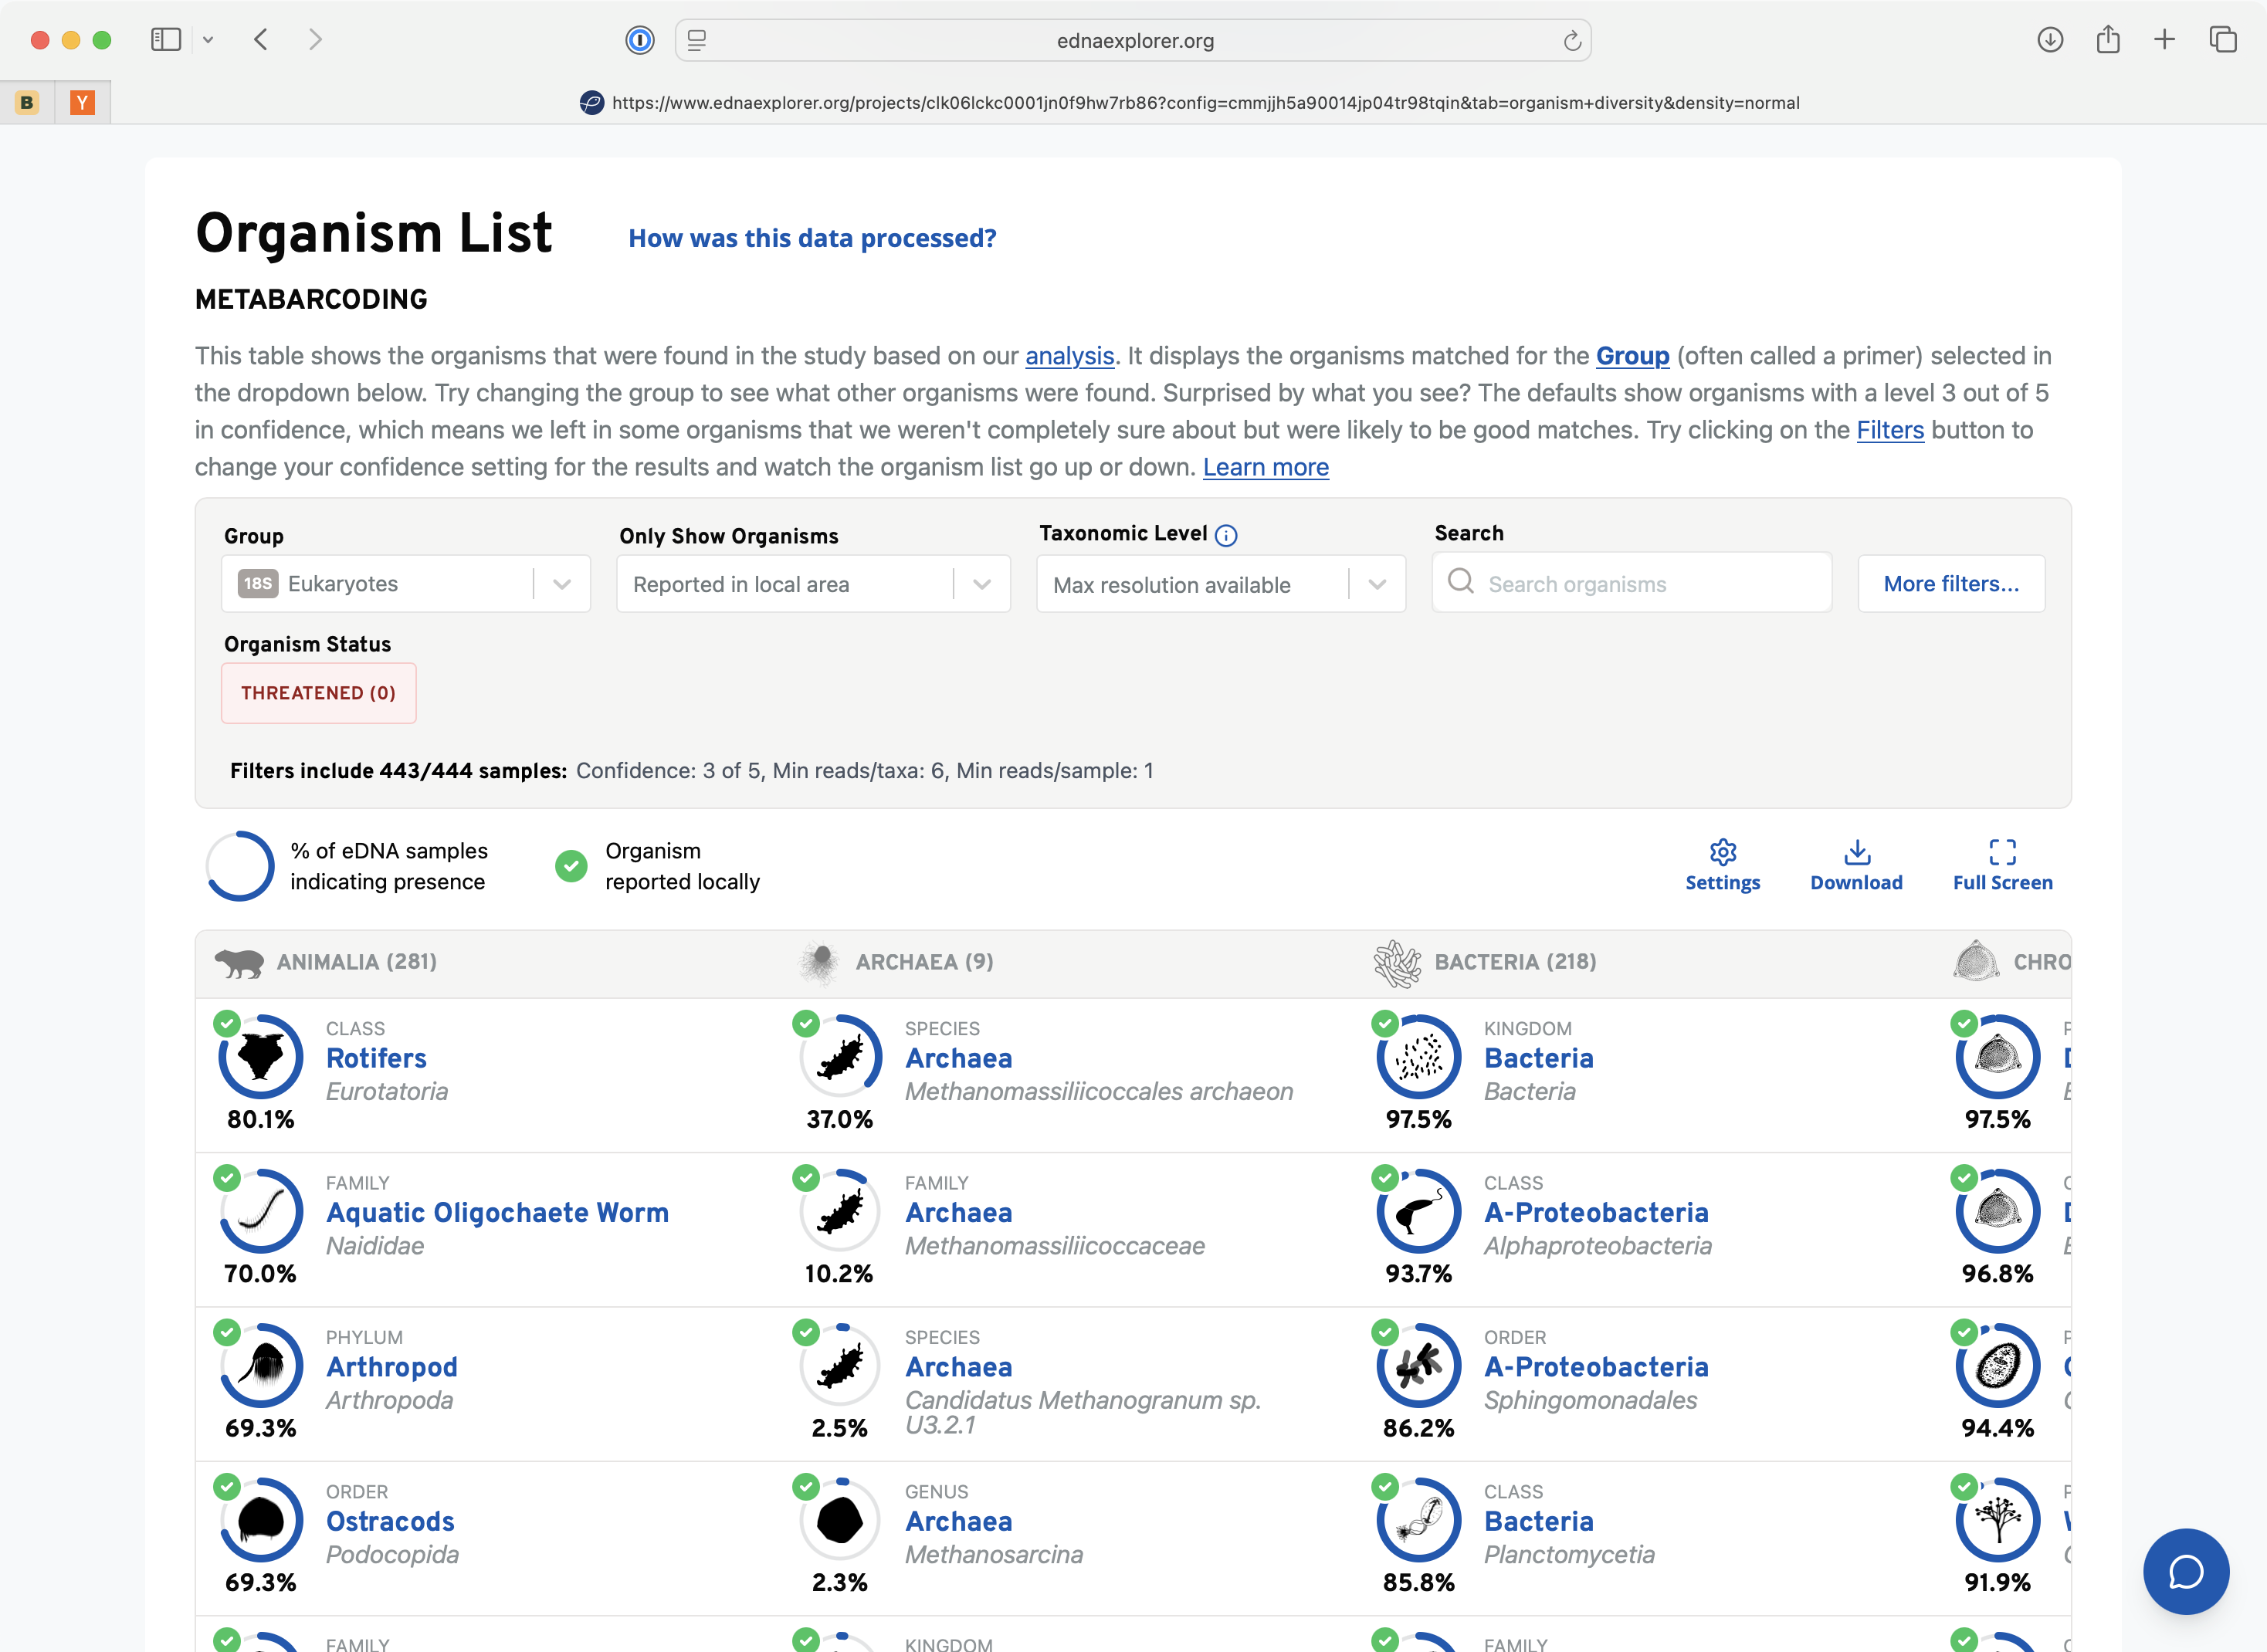Open the Learn more link
This screenshot has height=1652, width=2267.
tap(1265, 467)
